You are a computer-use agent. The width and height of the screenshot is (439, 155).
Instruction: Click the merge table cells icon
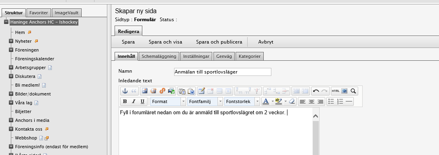click(x=305, y=91)
